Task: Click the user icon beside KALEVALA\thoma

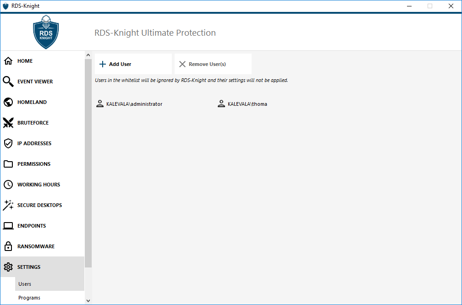Action: tap(221, 103)
